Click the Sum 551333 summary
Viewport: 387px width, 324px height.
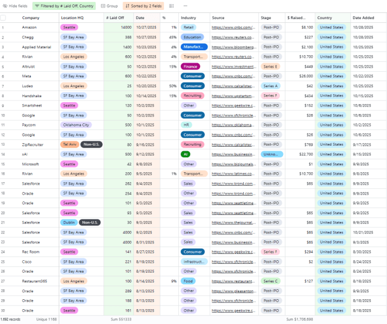pyautogui.click(x=121, y=319)
